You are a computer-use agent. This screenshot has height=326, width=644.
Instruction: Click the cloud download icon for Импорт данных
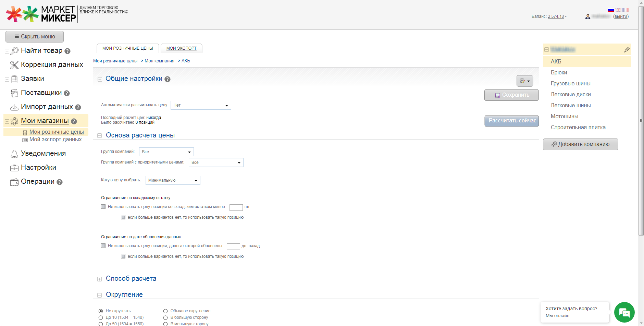click(14, 108)
